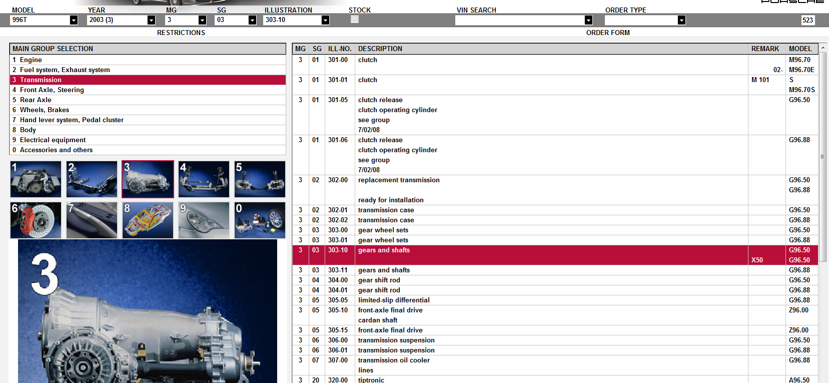Select Hand lever system, Pedal cluster
The width and height of the screenshot is (829, 383).
pyautogui.click(x=148, y=120)
